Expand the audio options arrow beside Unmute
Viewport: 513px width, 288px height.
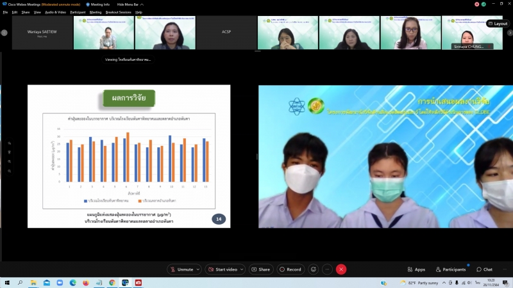pyautogui.click(x=198, y=269)
